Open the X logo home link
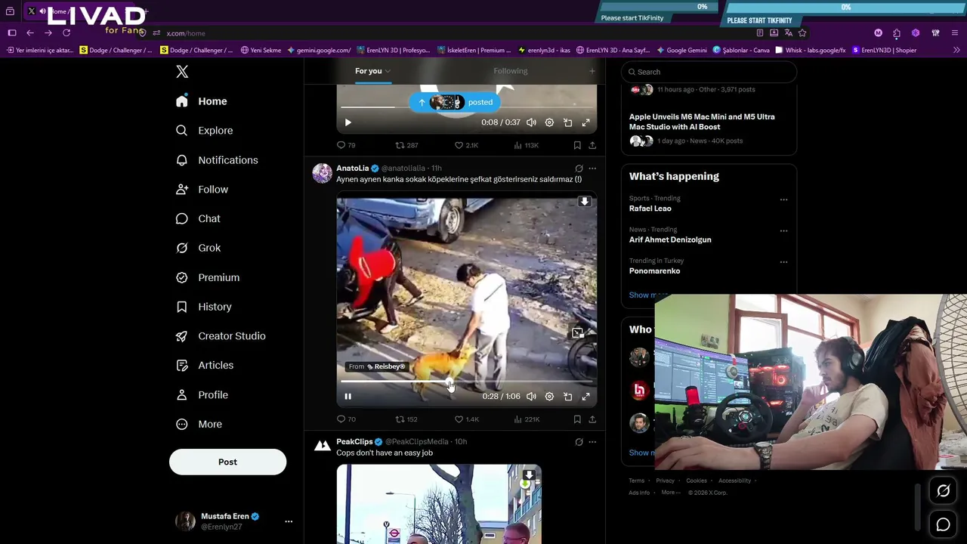The image size is (967, 544). [182, 72]
